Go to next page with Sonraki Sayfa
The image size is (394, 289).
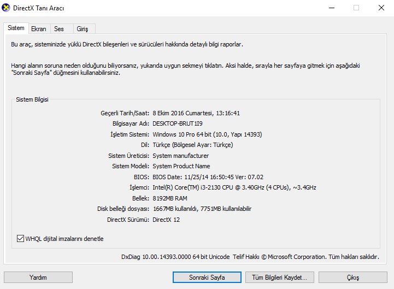(x=207, y=277)
